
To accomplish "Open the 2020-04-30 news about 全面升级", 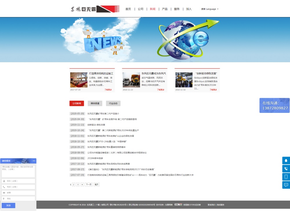I will [x=113, y=119].
